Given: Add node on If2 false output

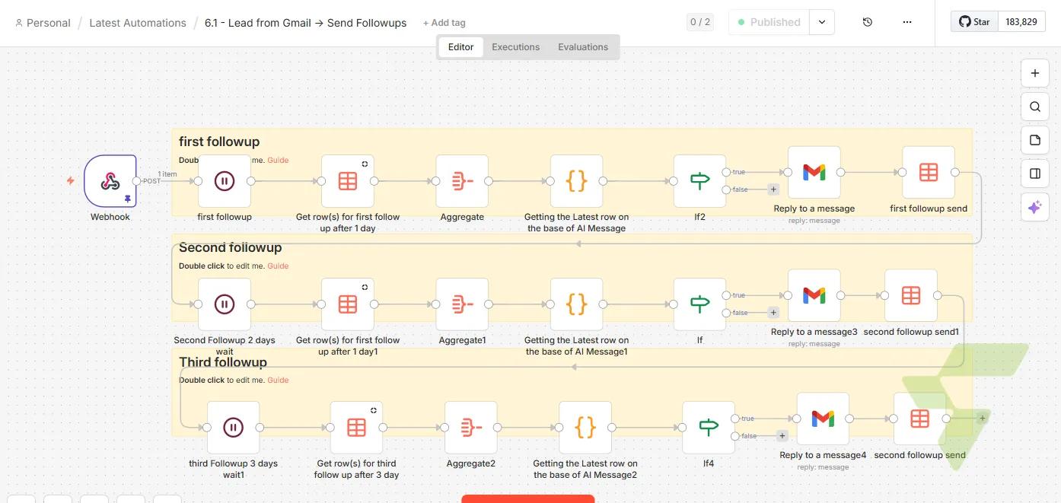Looking at the screenshot, I should coord(774,189).
